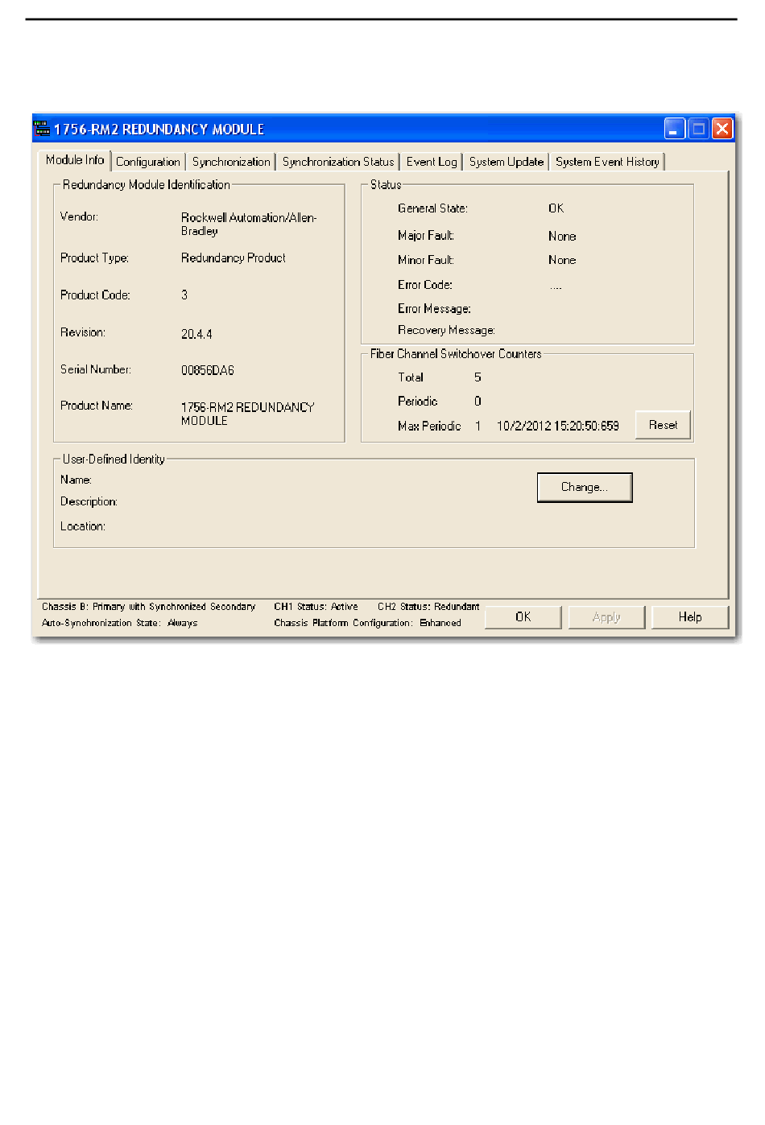Go to Synchronization Status tab
The width and height of the screenshot is (765, 1125).
(x=338, y=162)
